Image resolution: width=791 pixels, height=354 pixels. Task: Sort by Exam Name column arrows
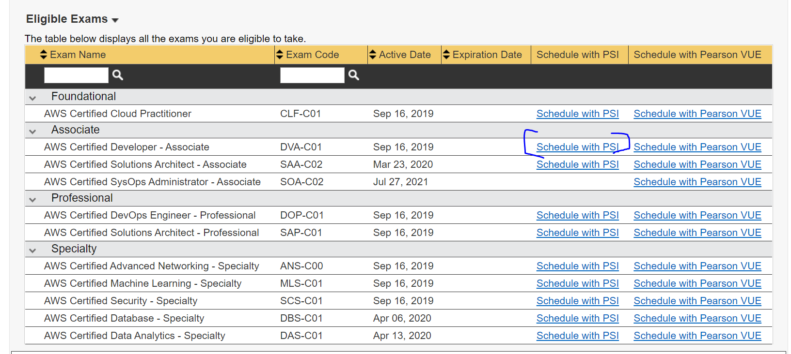[x=44, y=55]
